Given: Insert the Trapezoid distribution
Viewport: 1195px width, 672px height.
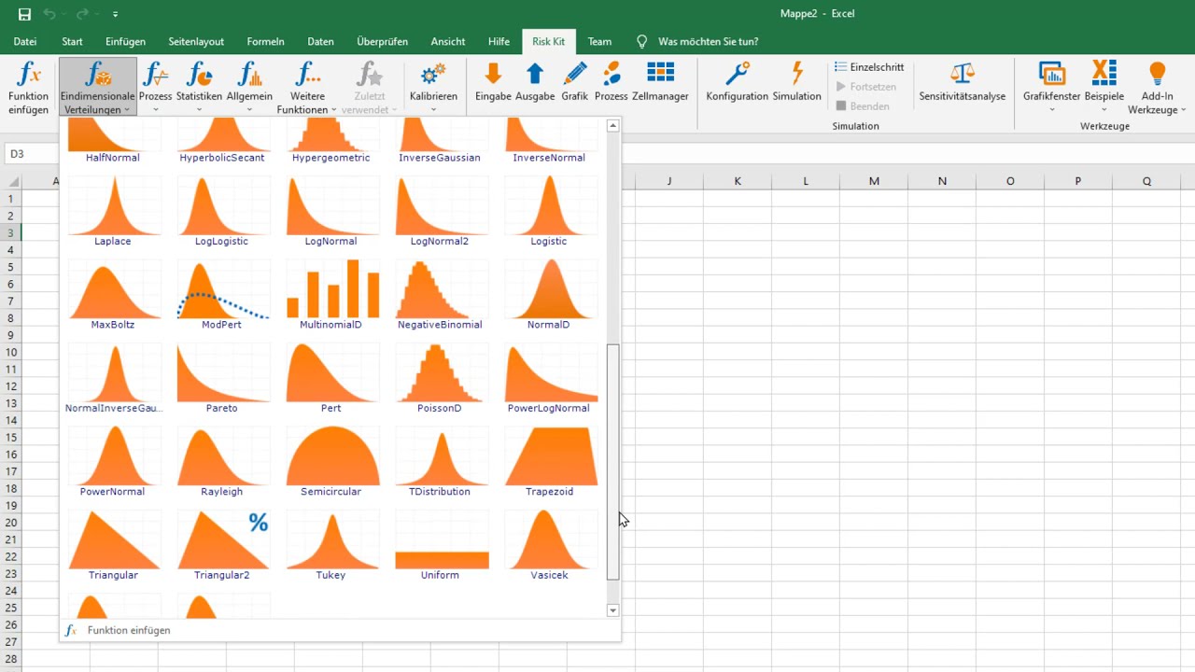Looking at the screenshot, I should click(549, 462).
